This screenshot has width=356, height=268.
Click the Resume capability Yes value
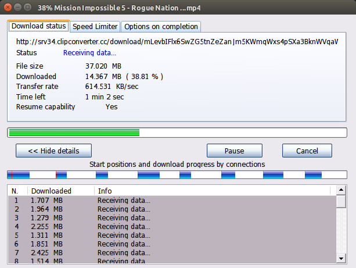coord(112,107)
